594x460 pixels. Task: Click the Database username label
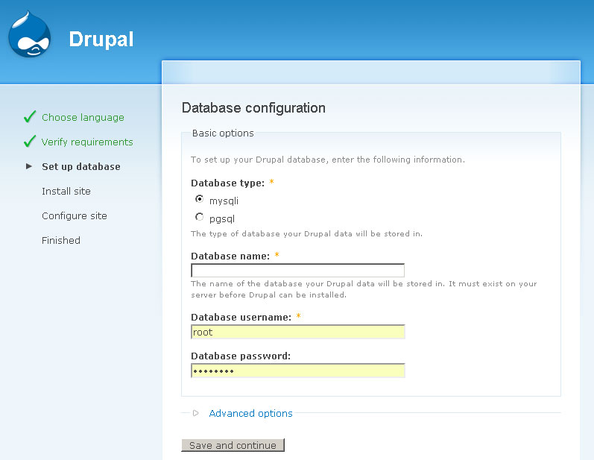241,317
